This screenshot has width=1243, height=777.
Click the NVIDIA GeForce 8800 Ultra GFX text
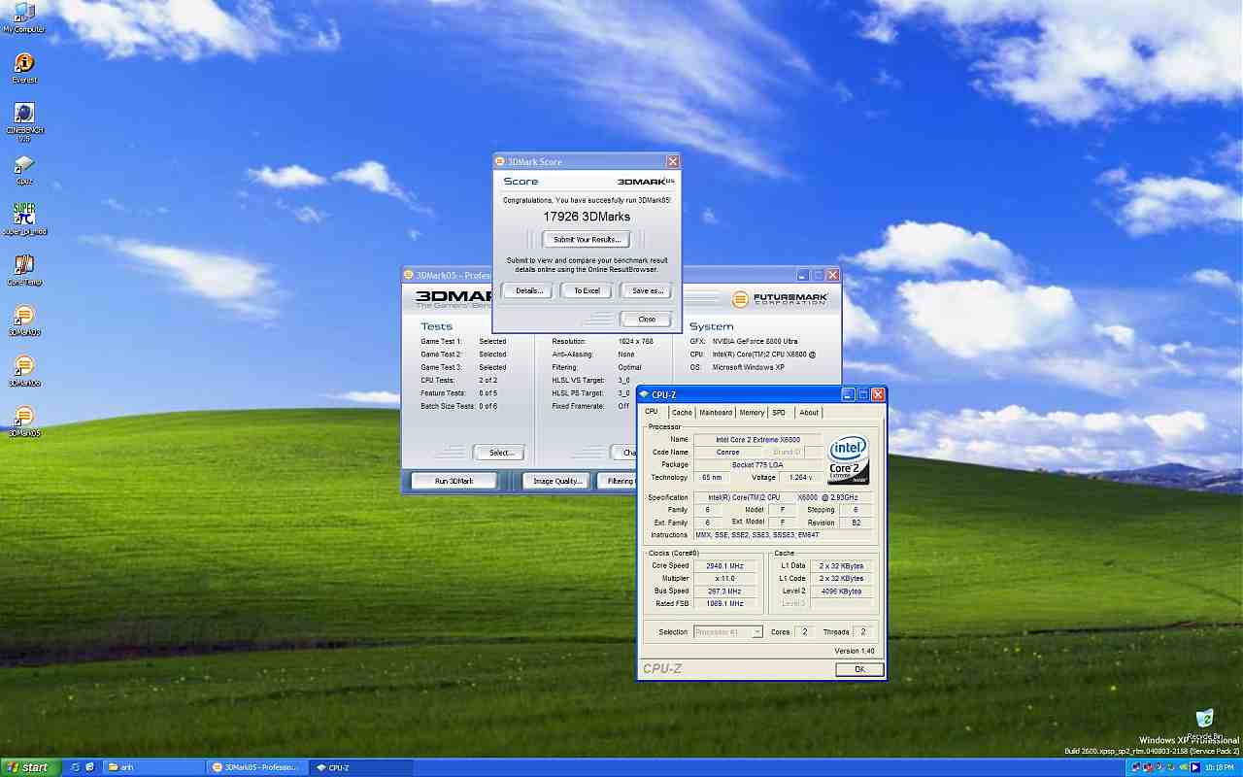(x=756, y=342)
